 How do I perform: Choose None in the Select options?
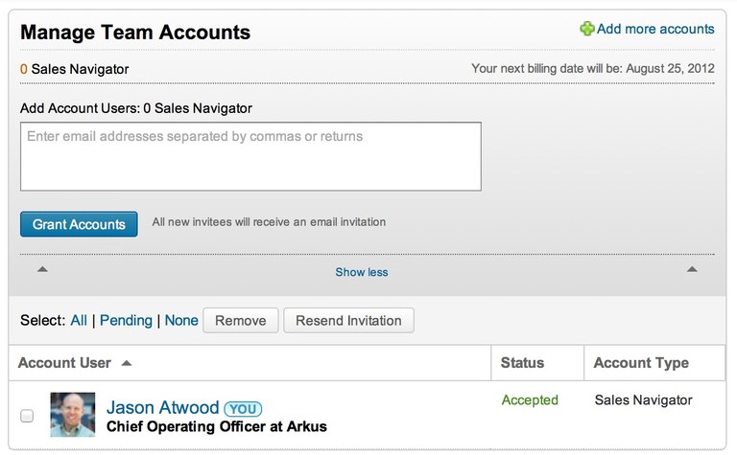click(181, 320)
